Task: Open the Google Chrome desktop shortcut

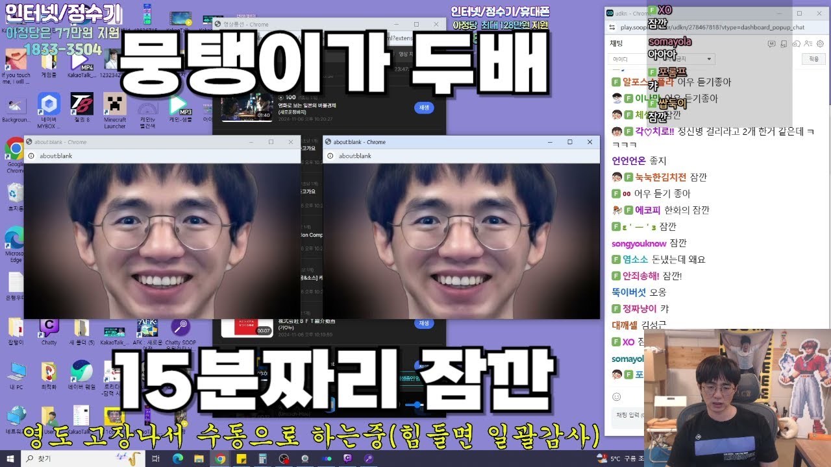Action: click(16, 156)
